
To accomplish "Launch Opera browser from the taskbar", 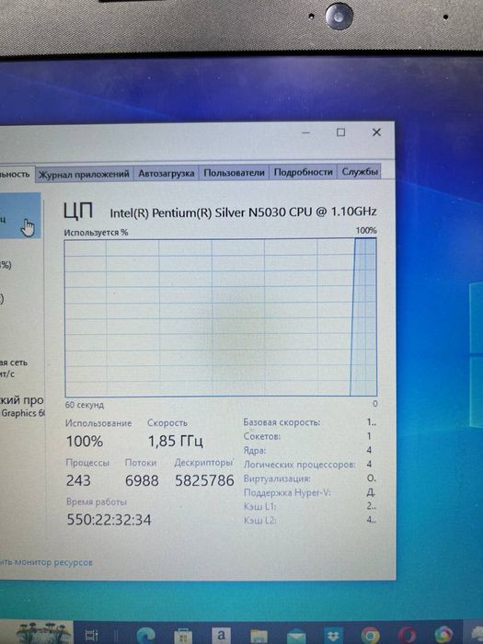I will pyautogui.click(x=407, y=636).
